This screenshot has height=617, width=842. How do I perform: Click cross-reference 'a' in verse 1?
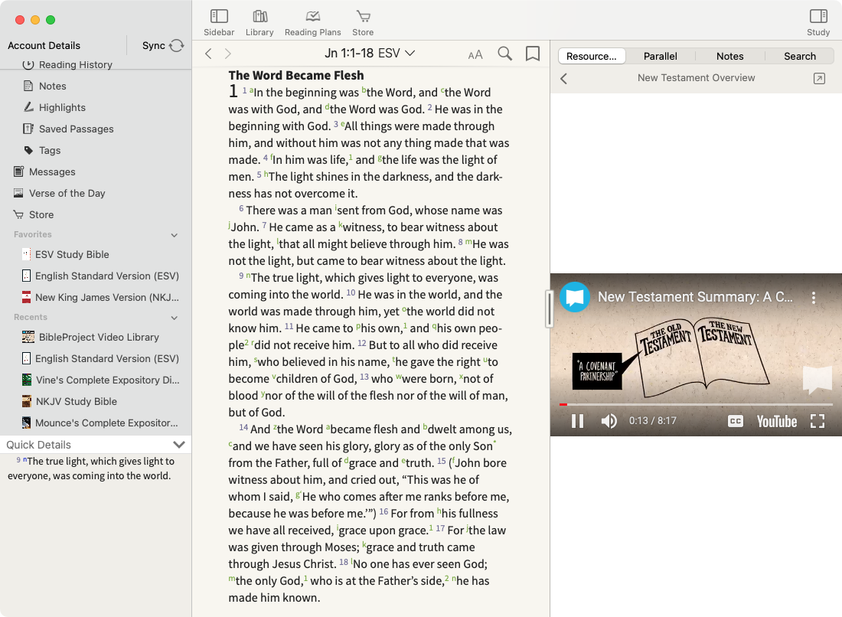coord(251,90)
